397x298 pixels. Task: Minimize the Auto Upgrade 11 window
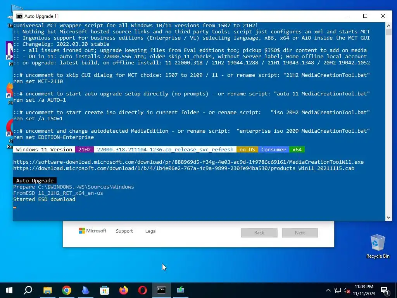(348, 16)
